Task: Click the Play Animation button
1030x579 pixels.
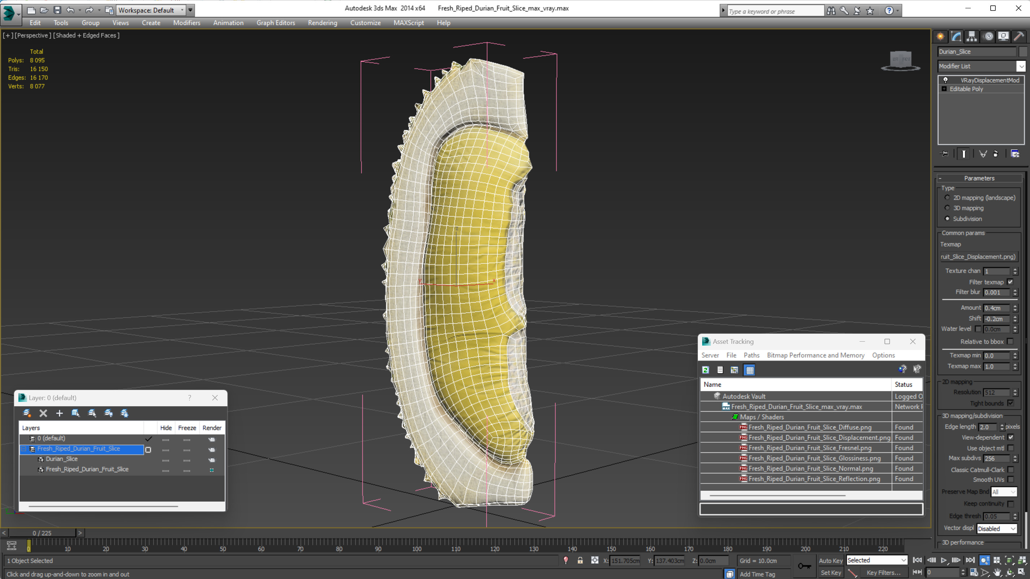Action: 944,560
